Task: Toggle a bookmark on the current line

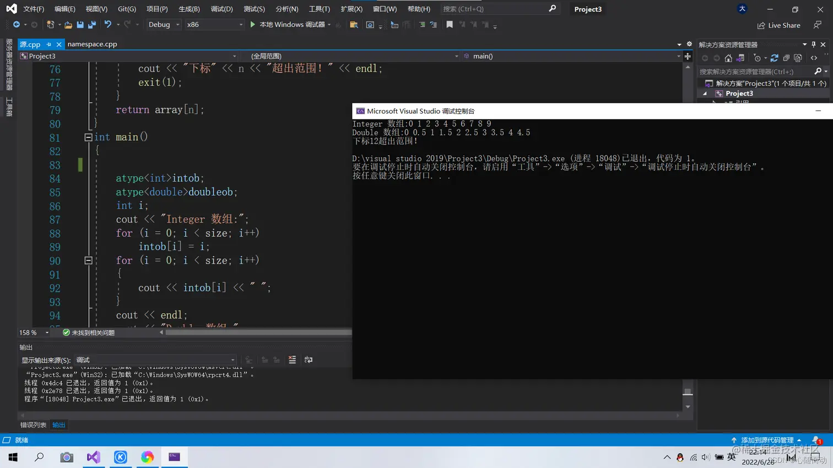Action: (x=450, y=25)
